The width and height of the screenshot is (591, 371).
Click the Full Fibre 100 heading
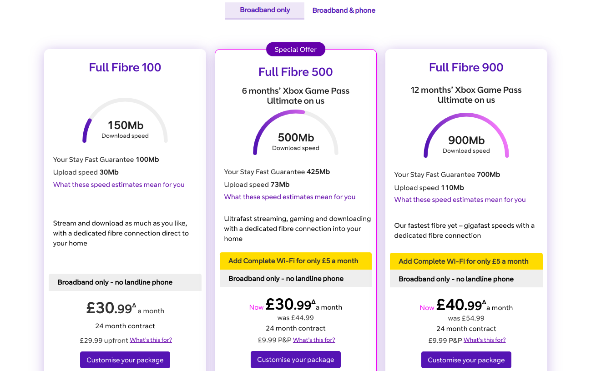click(x=125, y=67)
